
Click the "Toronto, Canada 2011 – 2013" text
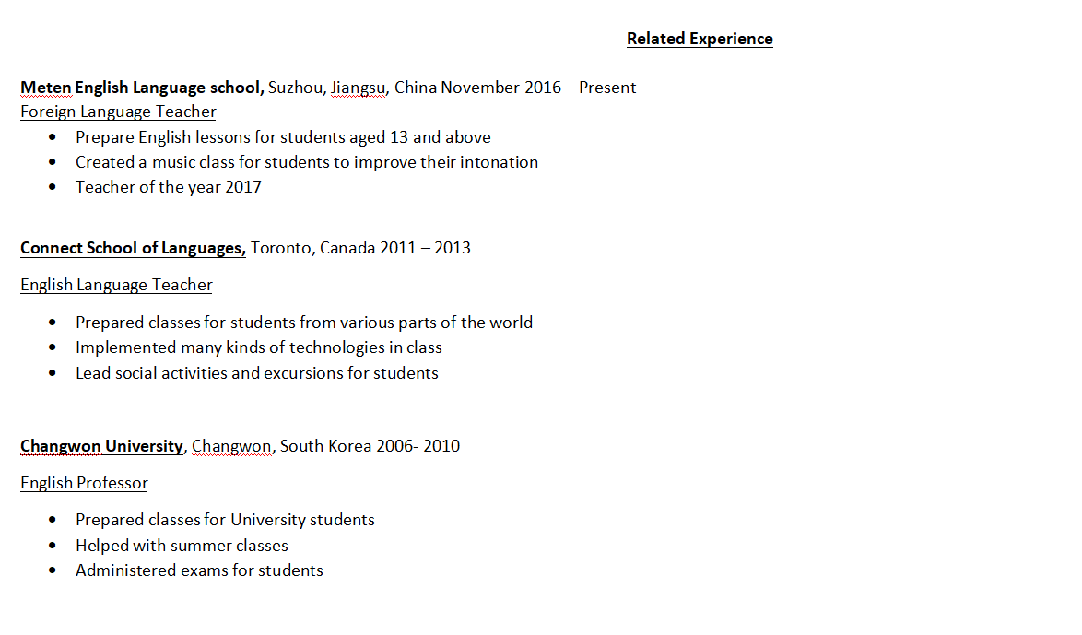point(360,248)
